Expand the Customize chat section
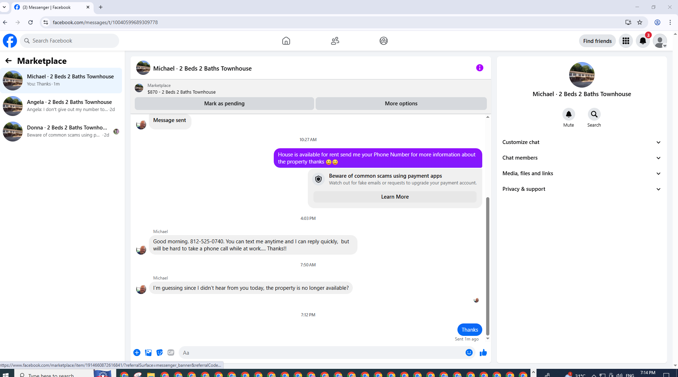This screenshot has height=377, width=678. 582,142
